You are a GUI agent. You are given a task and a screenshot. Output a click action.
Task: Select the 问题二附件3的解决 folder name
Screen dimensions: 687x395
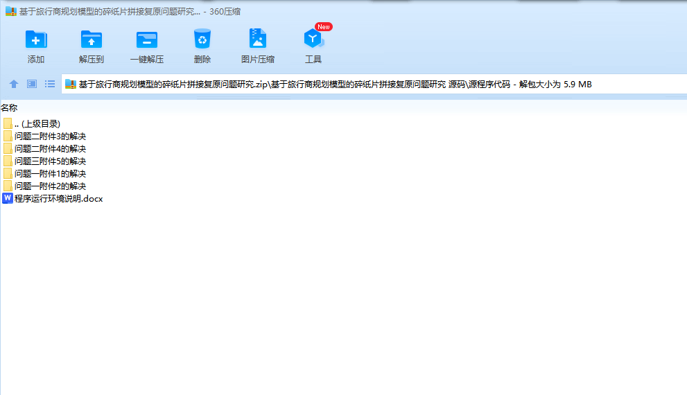(x=50, y=137)
